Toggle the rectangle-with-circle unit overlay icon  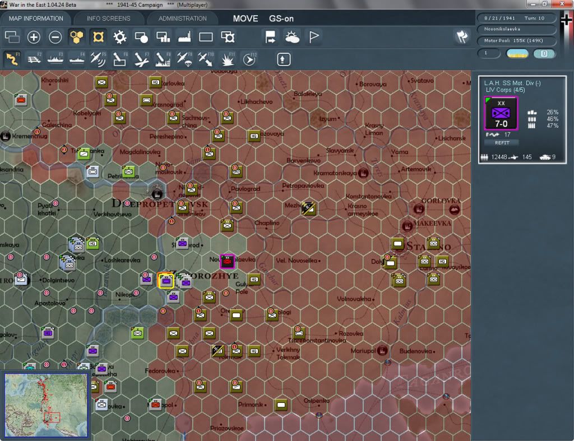[141, 37]
